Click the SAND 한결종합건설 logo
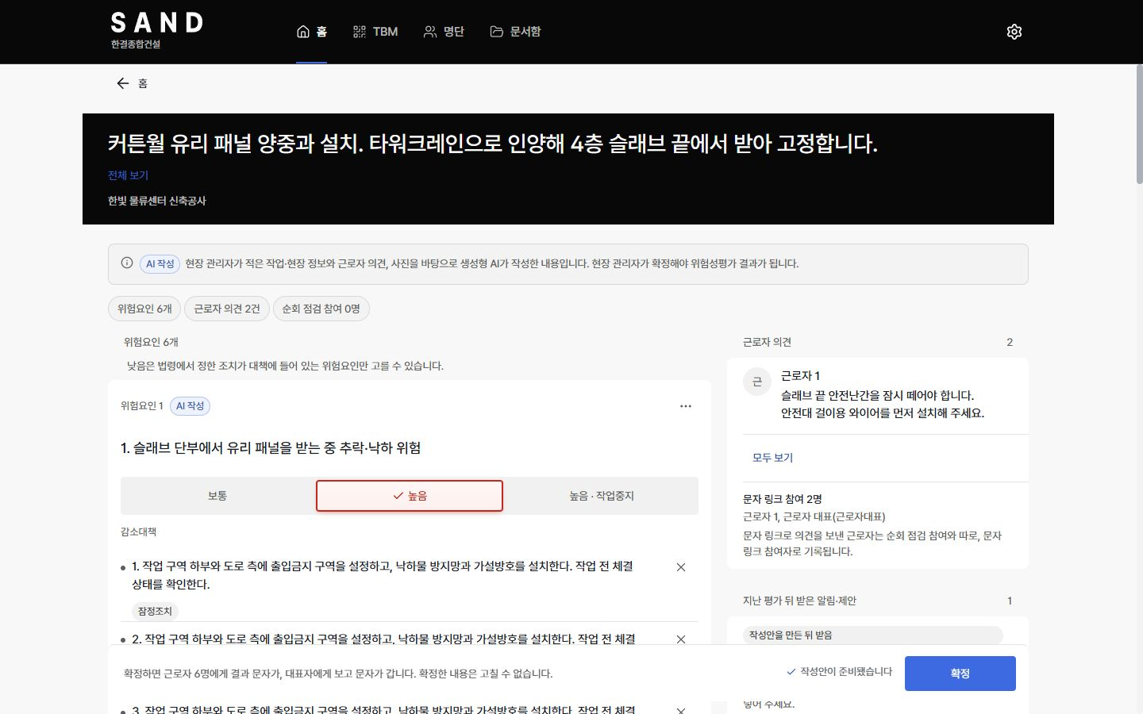The image size is (1143, 714). coord(156,31)
